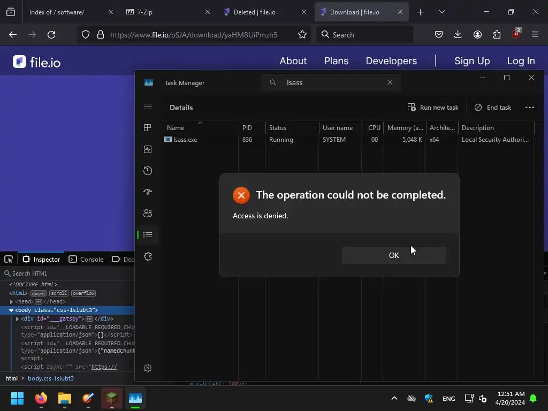The width and height of the screenshot is (548, 411).
Task: Collapse the body element node
Action: click(11, 310)
